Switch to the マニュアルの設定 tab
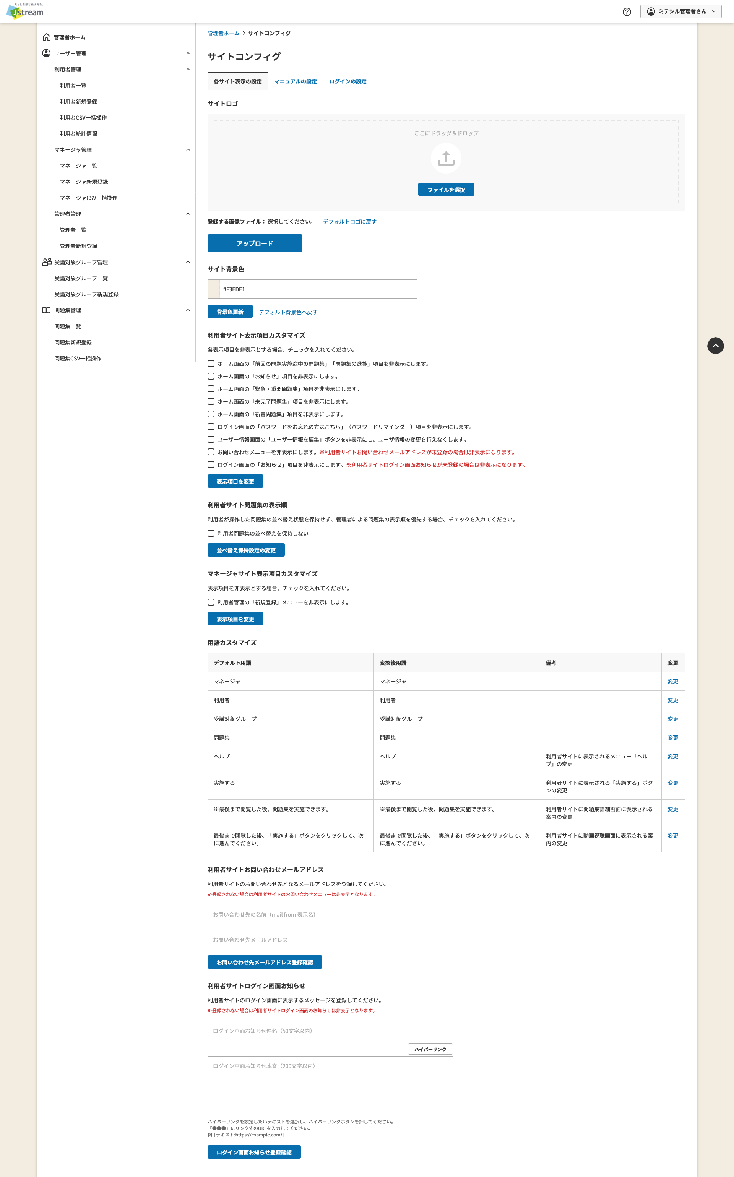This screenshot has height=1177, width=734. [295, 81]
